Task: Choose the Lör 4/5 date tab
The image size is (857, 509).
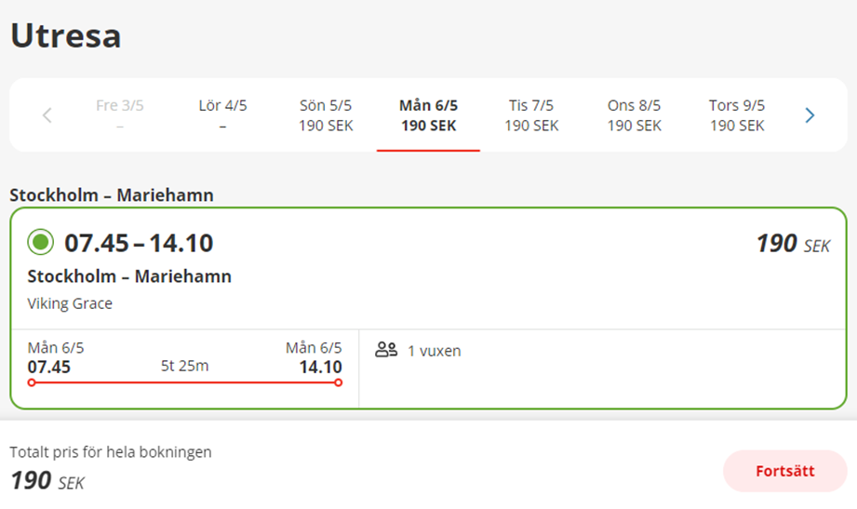Action: 222,114
